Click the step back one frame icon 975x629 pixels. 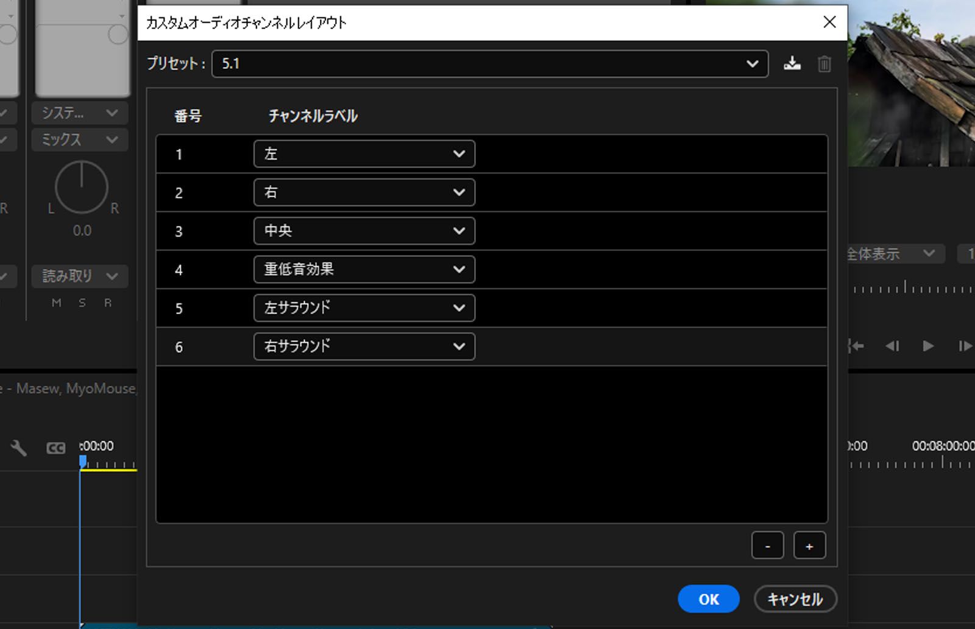tap(893, 346)
